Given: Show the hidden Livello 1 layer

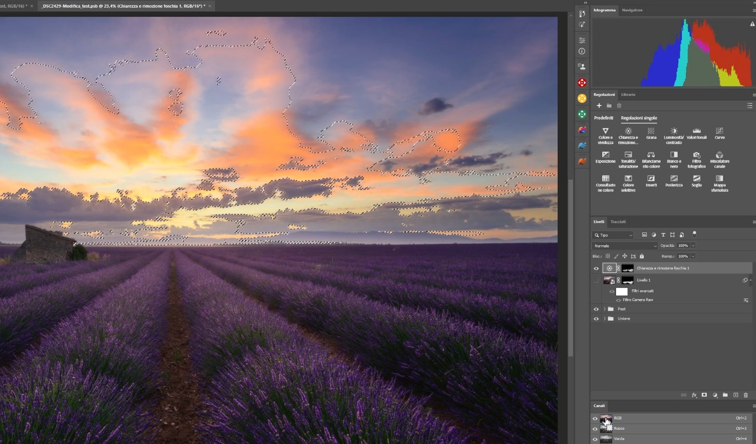Looking at the screenshot, I should click(596, 280).
